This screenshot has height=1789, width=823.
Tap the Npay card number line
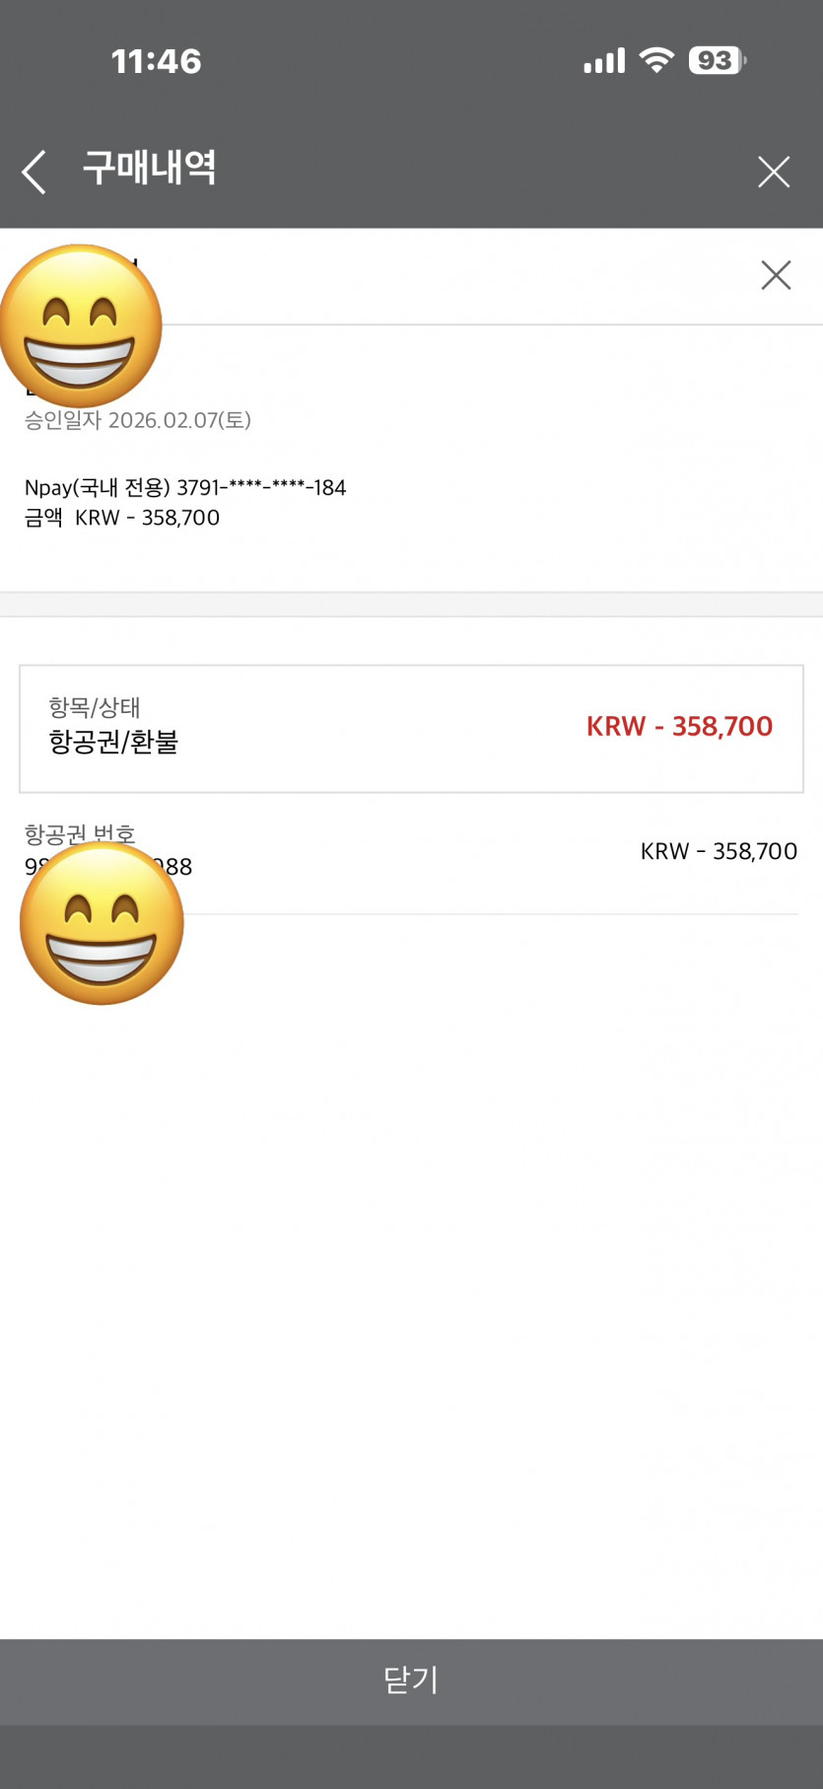pyautogui.click(x=185, y=487)
